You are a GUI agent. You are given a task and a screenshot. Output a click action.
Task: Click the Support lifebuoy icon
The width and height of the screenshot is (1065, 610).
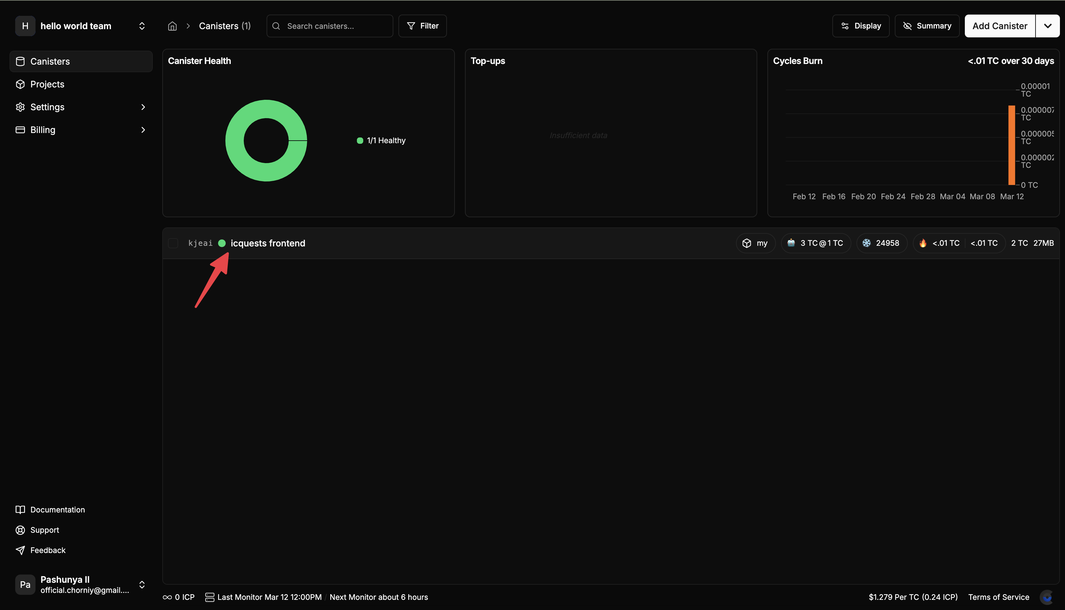(x=20, y=530)
